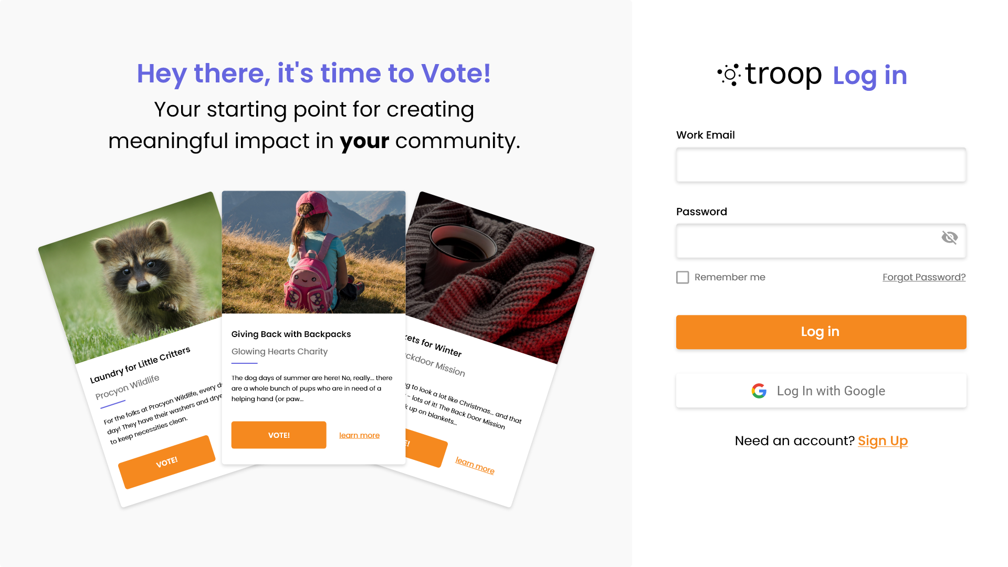Open learn more on Backpacks card

[x=359, y=435]
